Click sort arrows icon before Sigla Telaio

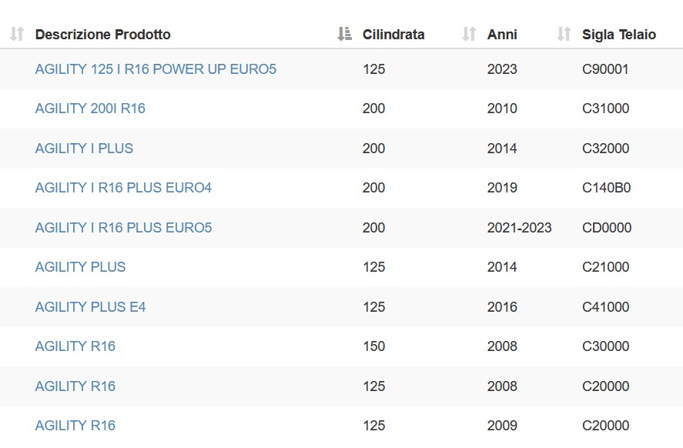click(x=564, y=34)
